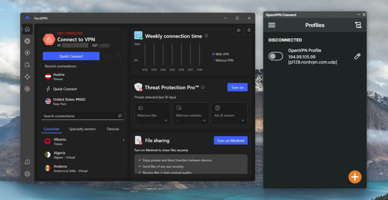Click the power disconnect icon beside Quick Connect
Viewport: 388px width, 200px height.
(108, 56)
